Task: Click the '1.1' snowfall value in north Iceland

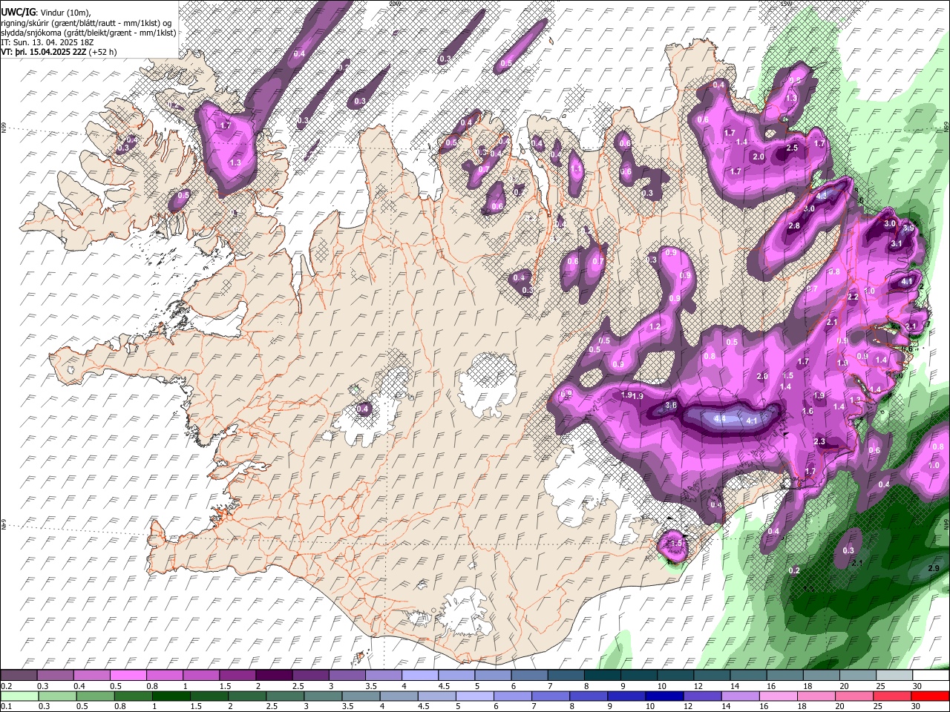Action: [x=577, y=169]
